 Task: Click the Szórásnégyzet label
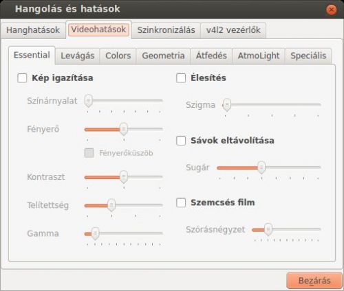(215, 230)
